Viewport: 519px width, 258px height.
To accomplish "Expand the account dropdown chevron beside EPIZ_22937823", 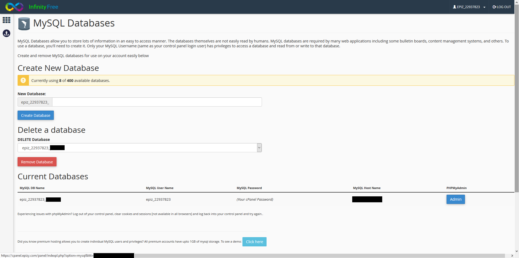I will [x=484, y=7].
